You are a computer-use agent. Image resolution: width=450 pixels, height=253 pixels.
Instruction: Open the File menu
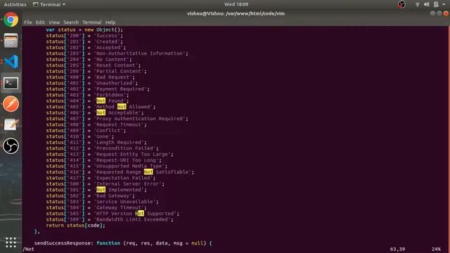tap(28, 22)
